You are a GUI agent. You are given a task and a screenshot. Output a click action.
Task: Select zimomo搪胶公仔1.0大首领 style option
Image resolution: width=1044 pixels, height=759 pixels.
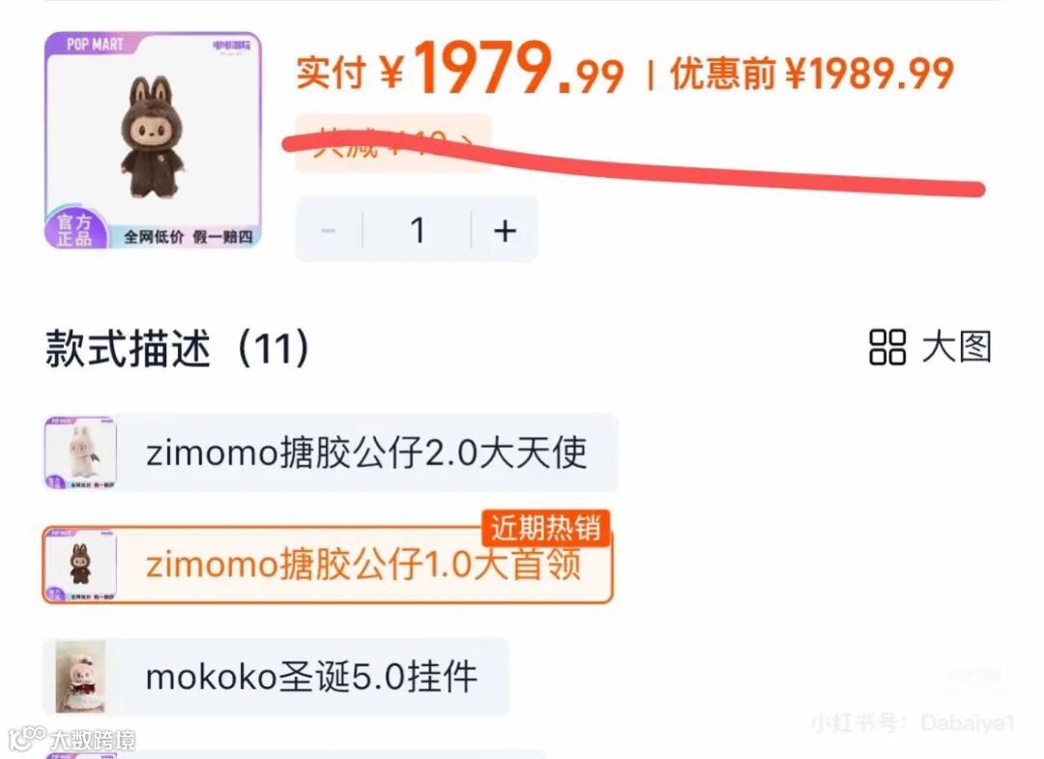click(328, 565)
